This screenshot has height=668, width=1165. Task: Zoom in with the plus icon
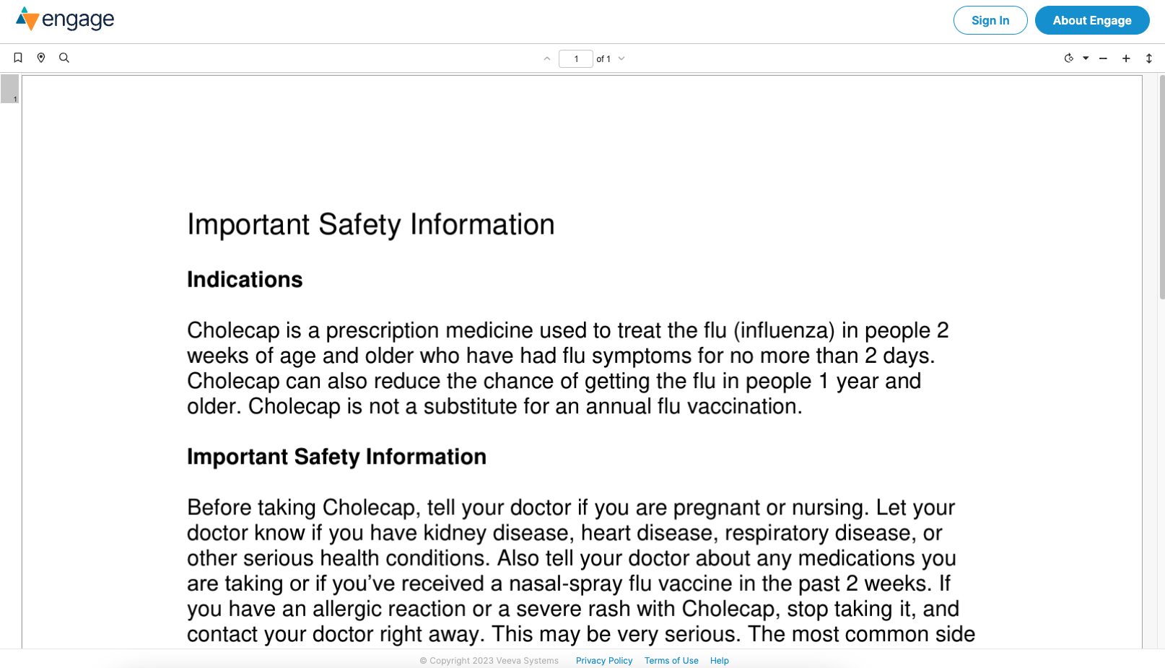tap(1126, 58)
